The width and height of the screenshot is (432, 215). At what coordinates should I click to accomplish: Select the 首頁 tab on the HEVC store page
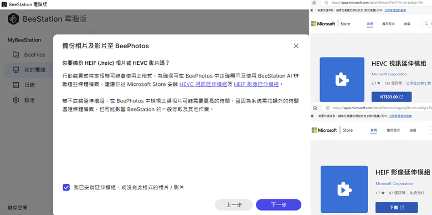click(370, 24)
